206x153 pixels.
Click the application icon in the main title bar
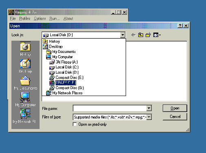tap(11, 12)
